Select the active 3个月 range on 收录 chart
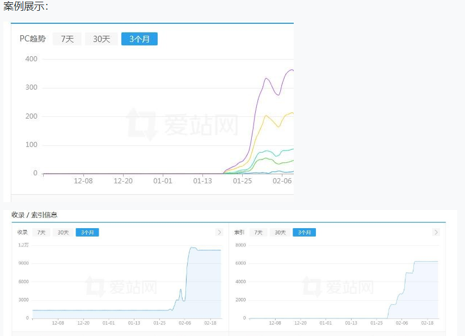This screenshot has height=336, width=465. click(87, 232)
